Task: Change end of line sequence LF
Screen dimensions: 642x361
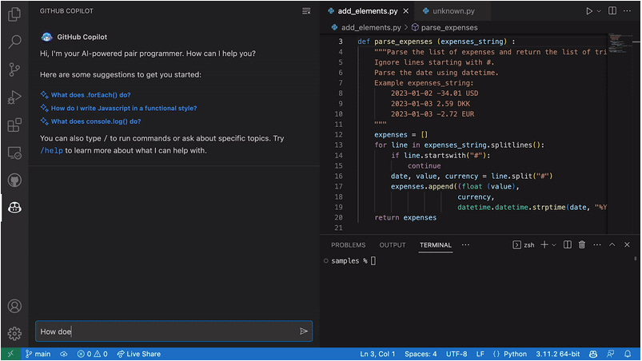Action: point(481,354)
